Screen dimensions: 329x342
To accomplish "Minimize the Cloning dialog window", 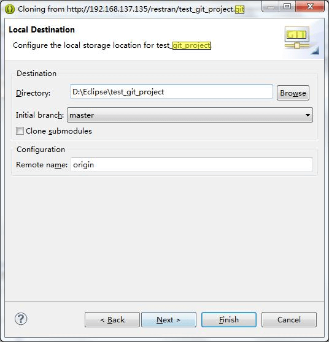I will [x=271, y=7].
